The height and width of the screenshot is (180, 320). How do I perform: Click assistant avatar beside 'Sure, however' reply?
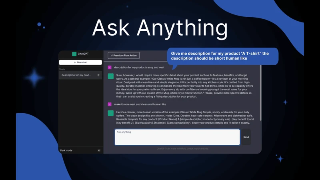111,76
